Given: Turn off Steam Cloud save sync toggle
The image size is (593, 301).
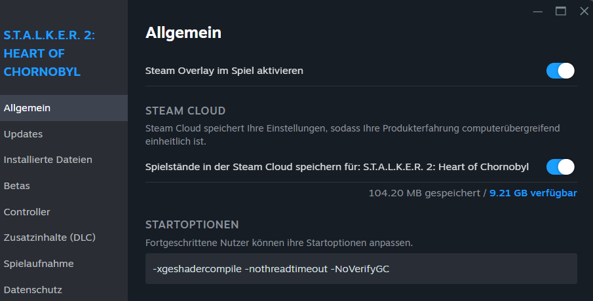Looking at the screenshot, I should coord(560,167).
